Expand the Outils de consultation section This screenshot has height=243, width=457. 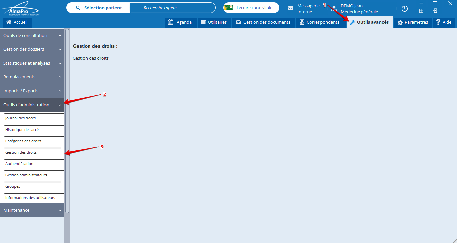[x=32, y=35]
